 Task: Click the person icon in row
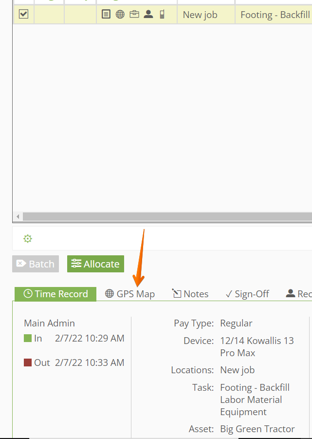pyautogui.click(x=148, y=14)
